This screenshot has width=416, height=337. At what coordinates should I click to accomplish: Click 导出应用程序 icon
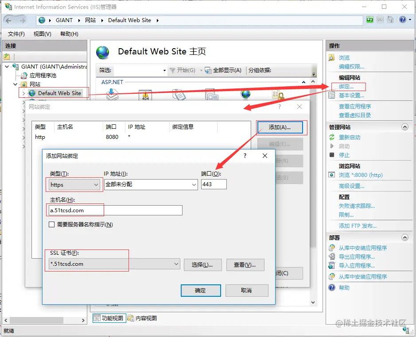[x=332, y=257]
